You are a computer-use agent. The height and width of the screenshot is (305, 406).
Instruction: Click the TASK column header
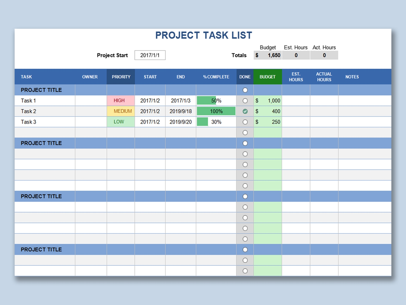[27, 77]
